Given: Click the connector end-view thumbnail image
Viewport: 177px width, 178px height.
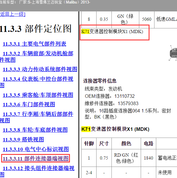Looking at the screenshot, I should pyautogui.click(x=173, y=54).
